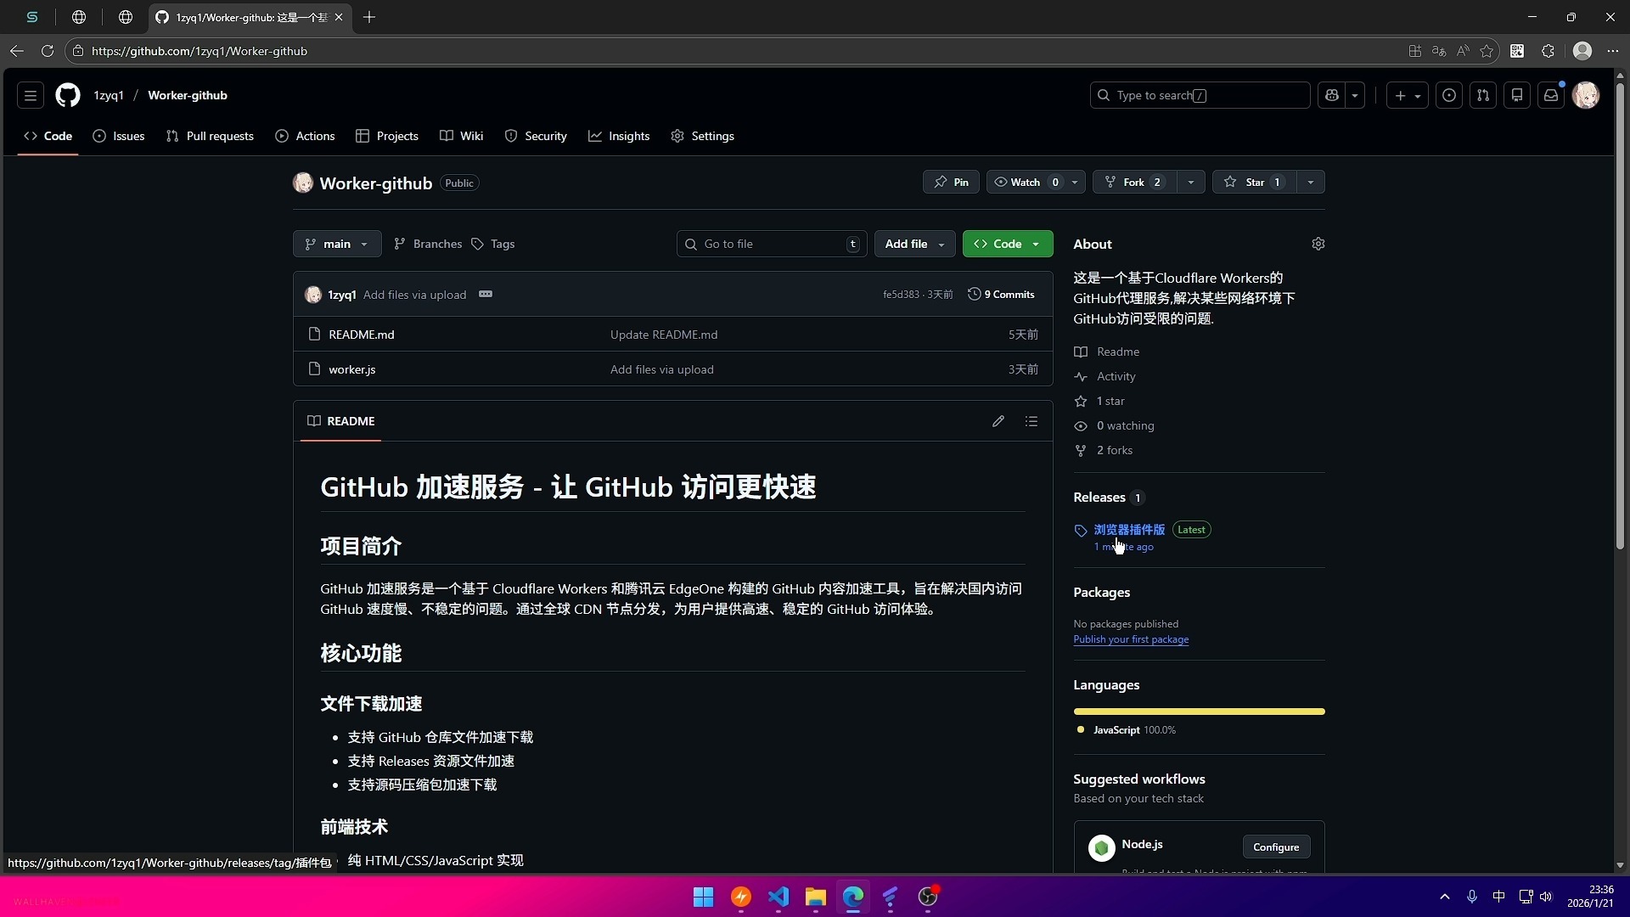Click the hamburger global navigation menu icon
Screen dimensions: 1630x917
tap(31, 95)
